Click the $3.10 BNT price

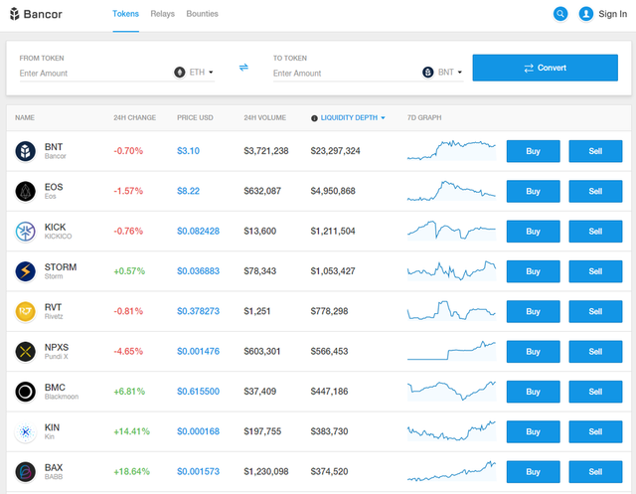point(188,151)
